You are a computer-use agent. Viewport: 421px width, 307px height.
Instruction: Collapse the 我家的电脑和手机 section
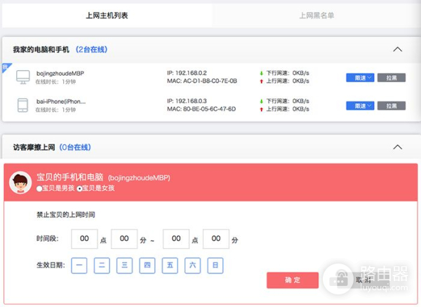(398, 49)
